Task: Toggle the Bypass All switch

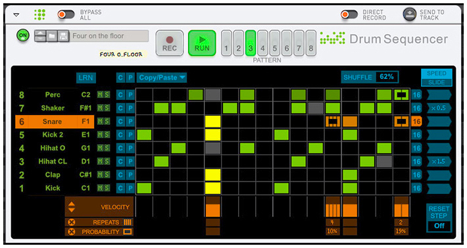Action: pyautogui.click(x=66, y=14)
